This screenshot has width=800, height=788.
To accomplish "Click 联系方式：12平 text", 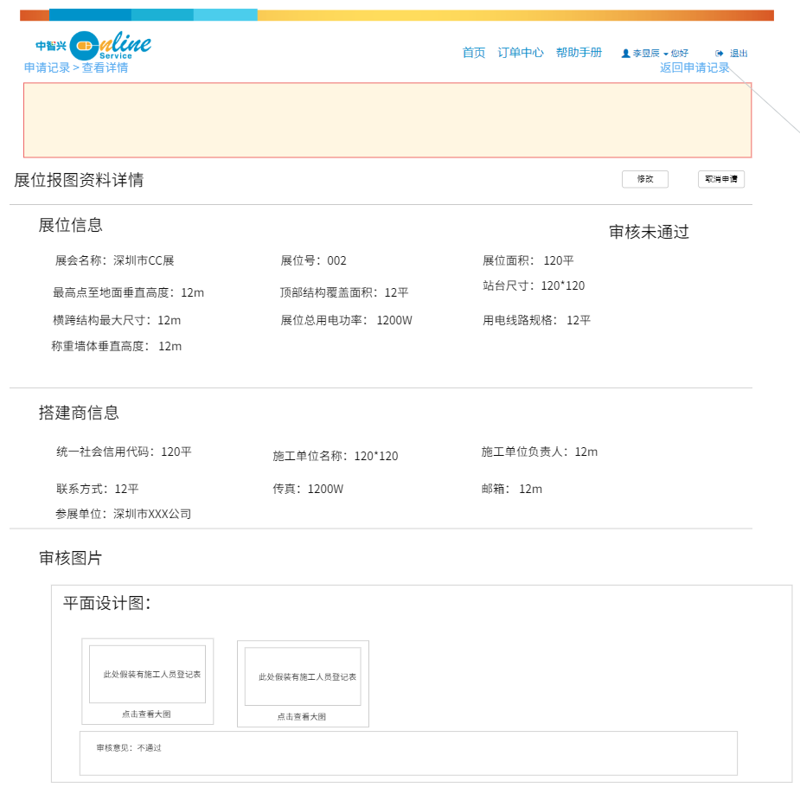I will pos(98,489).
